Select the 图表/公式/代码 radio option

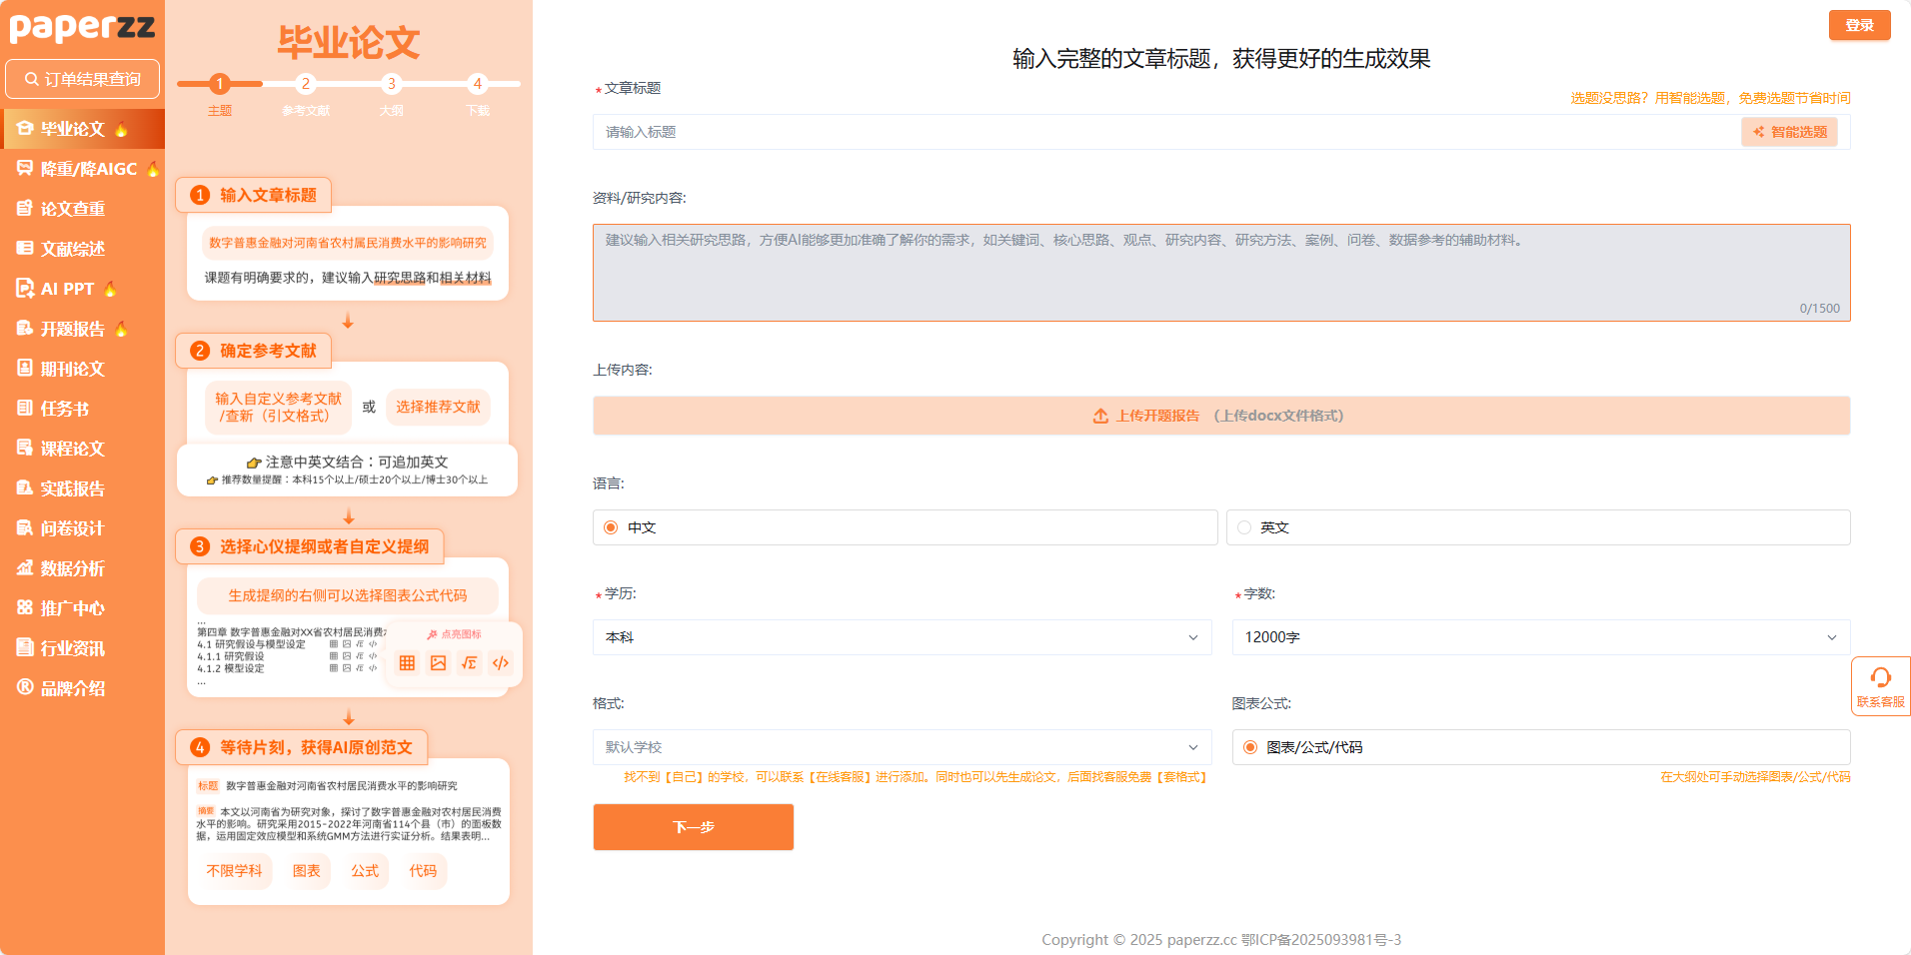[1250, 747]
